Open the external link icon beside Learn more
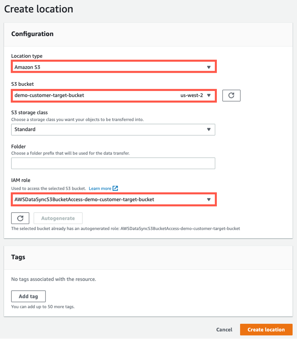The image size is (297, 339). click(x=115, y=188)
